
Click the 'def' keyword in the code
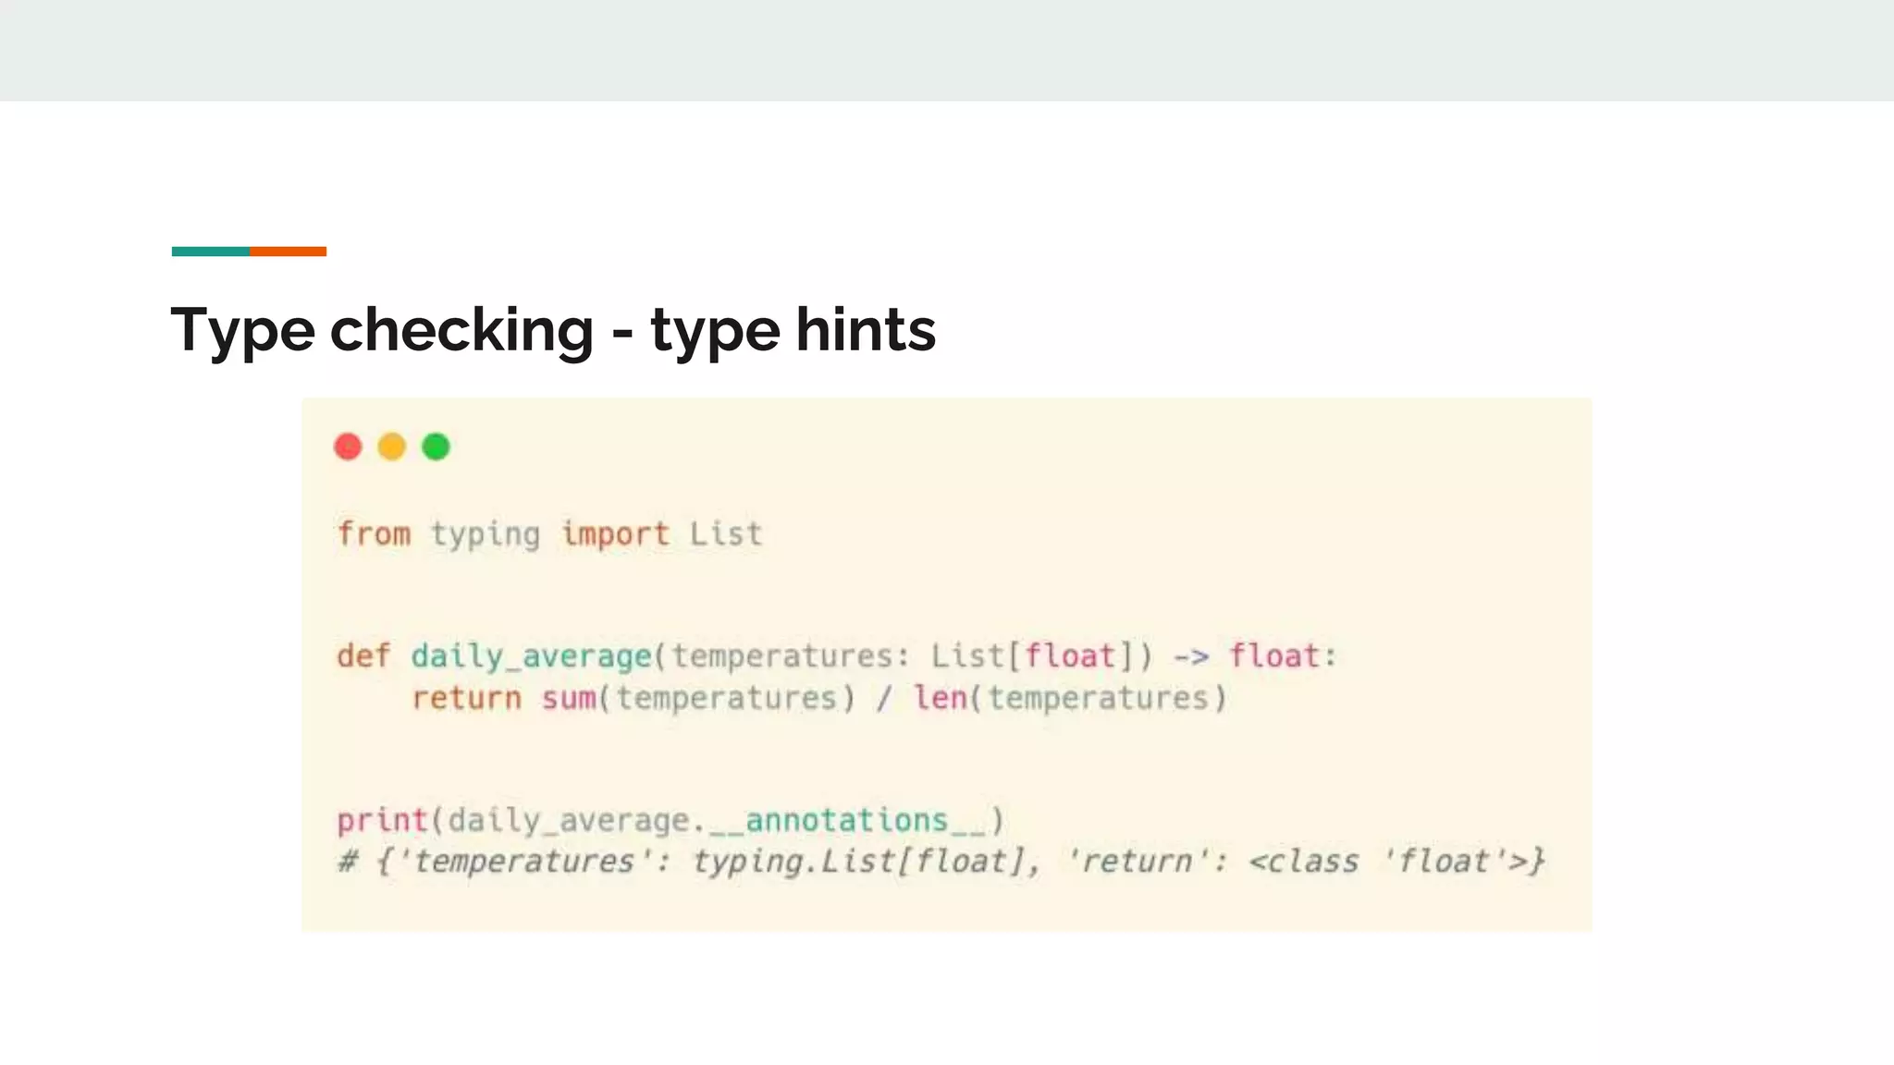coord(363,656)
